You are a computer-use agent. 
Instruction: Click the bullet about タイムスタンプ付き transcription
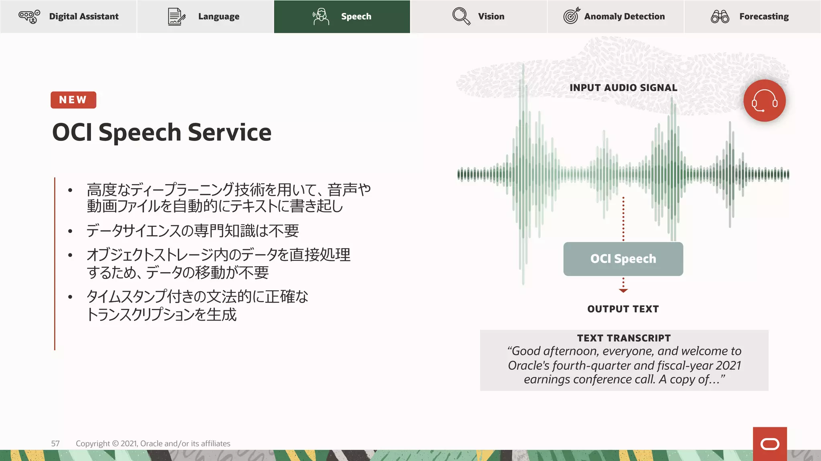pos(197,305)
